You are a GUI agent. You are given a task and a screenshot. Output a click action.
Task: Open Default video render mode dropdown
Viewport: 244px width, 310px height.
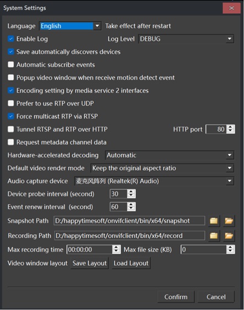162,168
